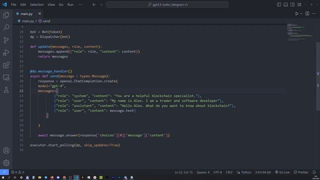
Task: Open the Selection menu
Action: 36,4
